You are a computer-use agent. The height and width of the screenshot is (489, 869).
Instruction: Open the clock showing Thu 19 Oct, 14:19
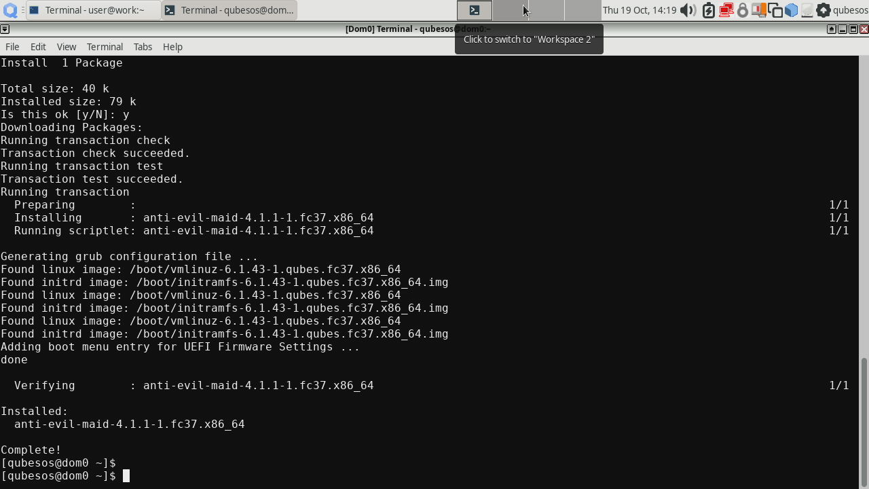[x=640, y=10]
